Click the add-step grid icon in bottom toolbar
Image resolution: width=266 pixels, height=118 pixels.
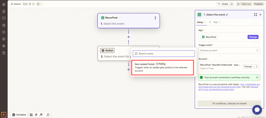click(31, 115)
